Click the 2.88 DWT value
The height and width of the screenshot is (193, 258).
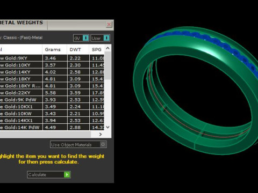coord(75,128)
